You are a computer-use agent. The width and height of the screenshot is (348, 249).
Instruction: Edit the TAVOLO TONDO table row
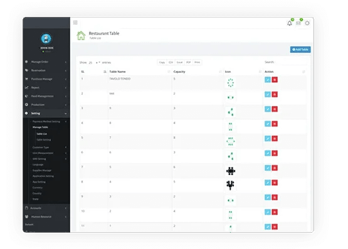pos(268,80)
